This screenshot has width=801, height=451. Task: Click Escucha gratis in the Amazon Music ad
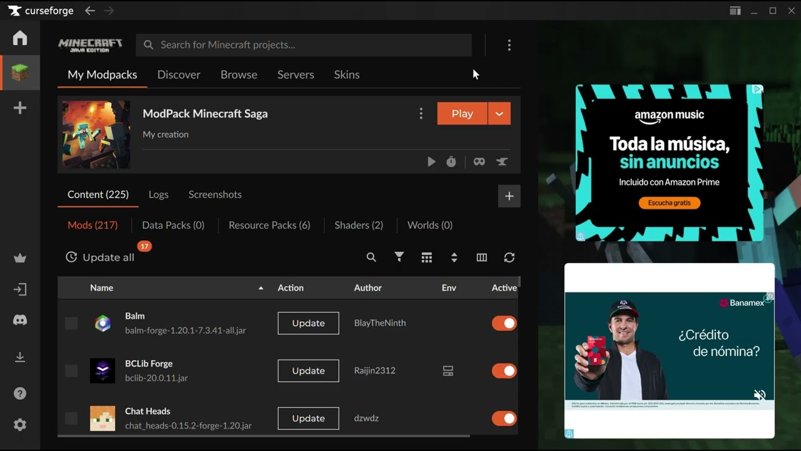(669, 203)
